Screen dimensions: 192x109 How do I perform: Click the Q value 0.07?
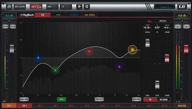click(x=157, y=28)
